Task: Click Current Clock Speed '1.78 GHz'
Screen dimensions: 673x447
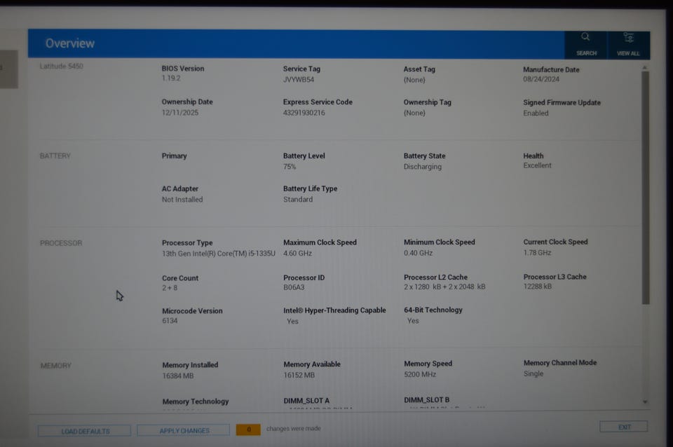Action: pyautogui.click(x=537, y=252)
